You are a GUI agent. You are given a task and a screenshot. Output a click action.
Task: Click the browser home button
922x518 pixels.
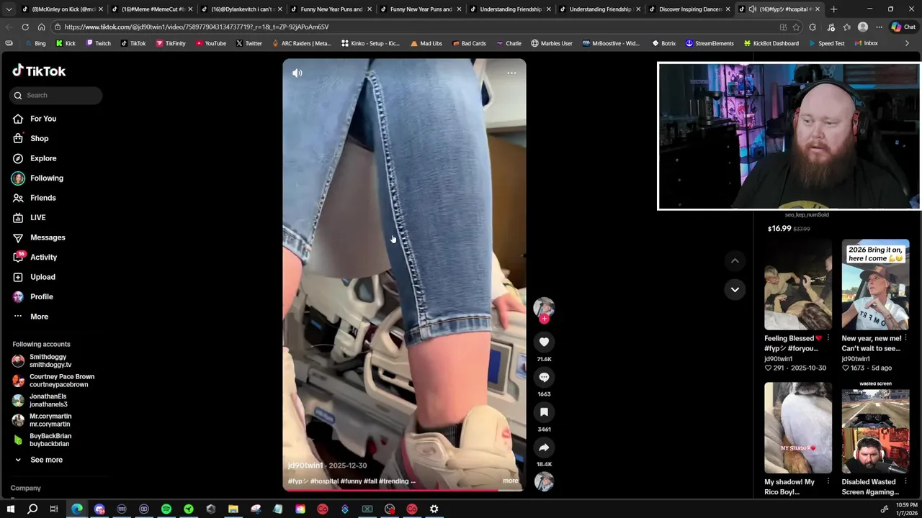(41, 27)
